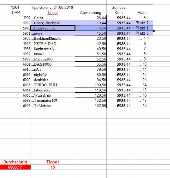Select the deviation cell 100,56

pos(91,85)
